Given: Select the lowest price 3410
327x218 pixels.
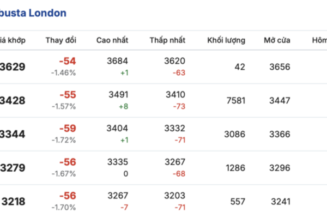Looking at the screenshot, I should pos(175,95).
